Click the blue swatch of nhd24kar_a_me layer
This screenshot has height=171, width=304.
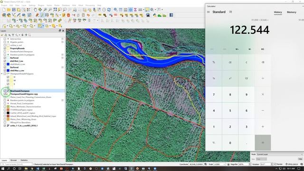coord(8,70)
